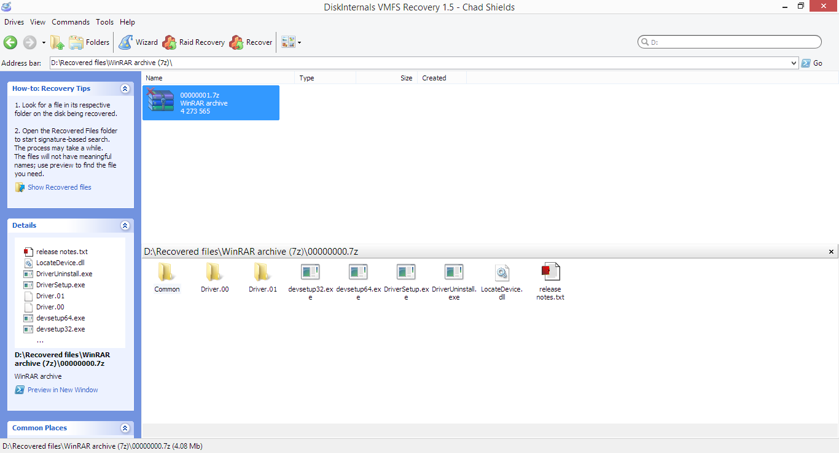Select DriverSetup.exe in preview pane
This screenshot has height=453, width=839.
406,282
